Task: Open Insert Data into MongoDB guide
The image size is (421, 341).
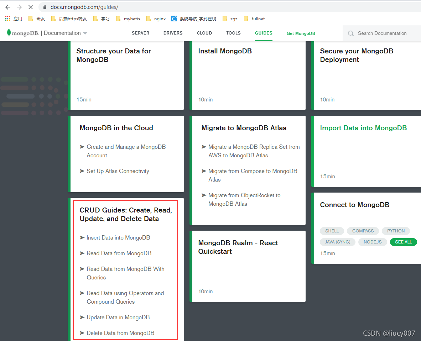Action: 118,238
